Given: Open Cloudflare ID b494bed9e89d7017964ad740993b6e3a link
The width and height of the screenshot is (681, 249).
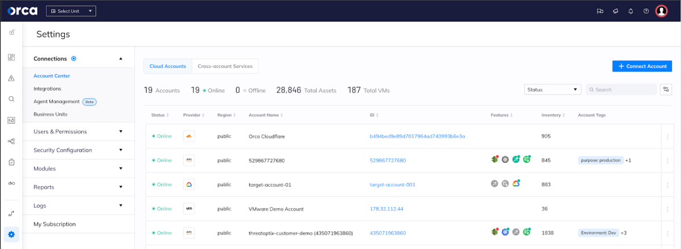Looking at the screenshot, I should tap(417, 136).
